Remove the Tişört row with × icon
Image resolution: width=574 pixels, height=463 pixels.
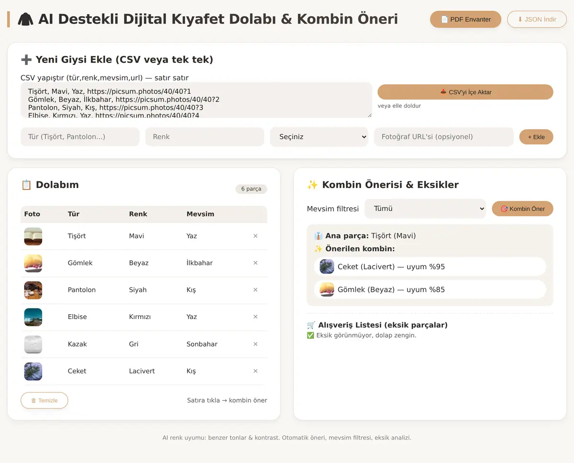click(x=255, y=236)
